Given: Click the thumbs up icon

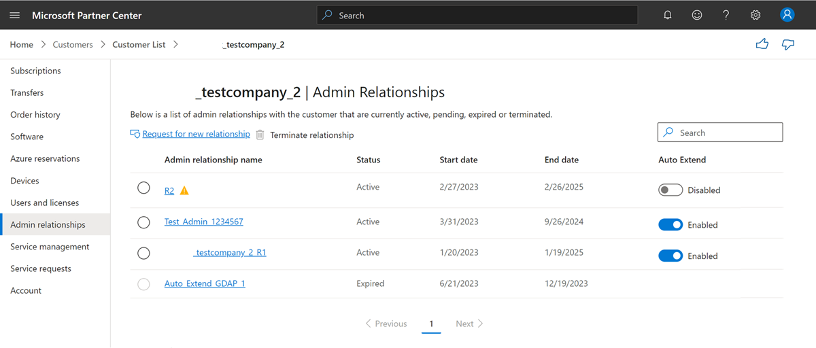Looking at the screenshot, I should click(762, 44).
